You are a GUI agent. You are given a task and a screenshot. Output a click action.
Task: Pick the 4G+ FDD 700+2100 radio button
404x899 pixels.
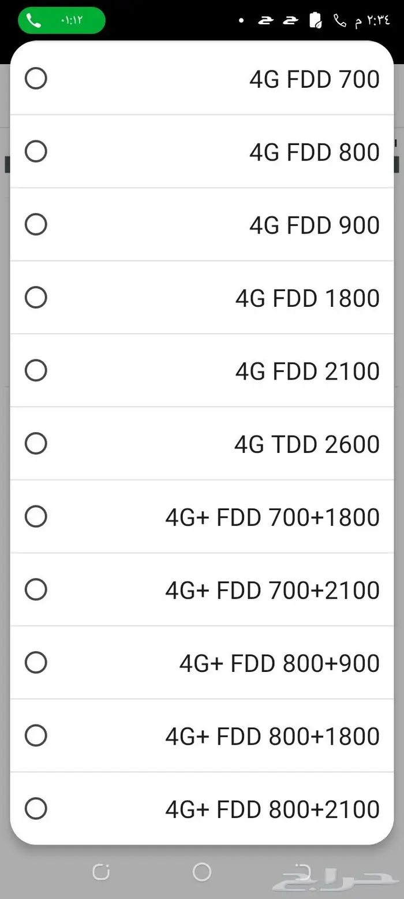coord(36,589)
